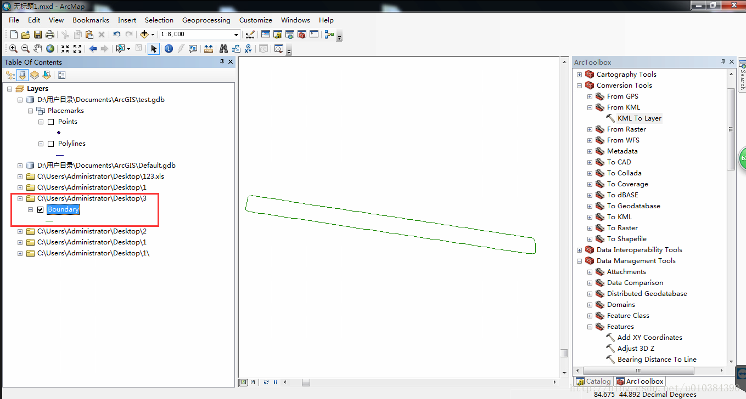The image size is (746, 399).
Task: Click the Polylines line symbol swatch
Action: click(x=60, y=155)
